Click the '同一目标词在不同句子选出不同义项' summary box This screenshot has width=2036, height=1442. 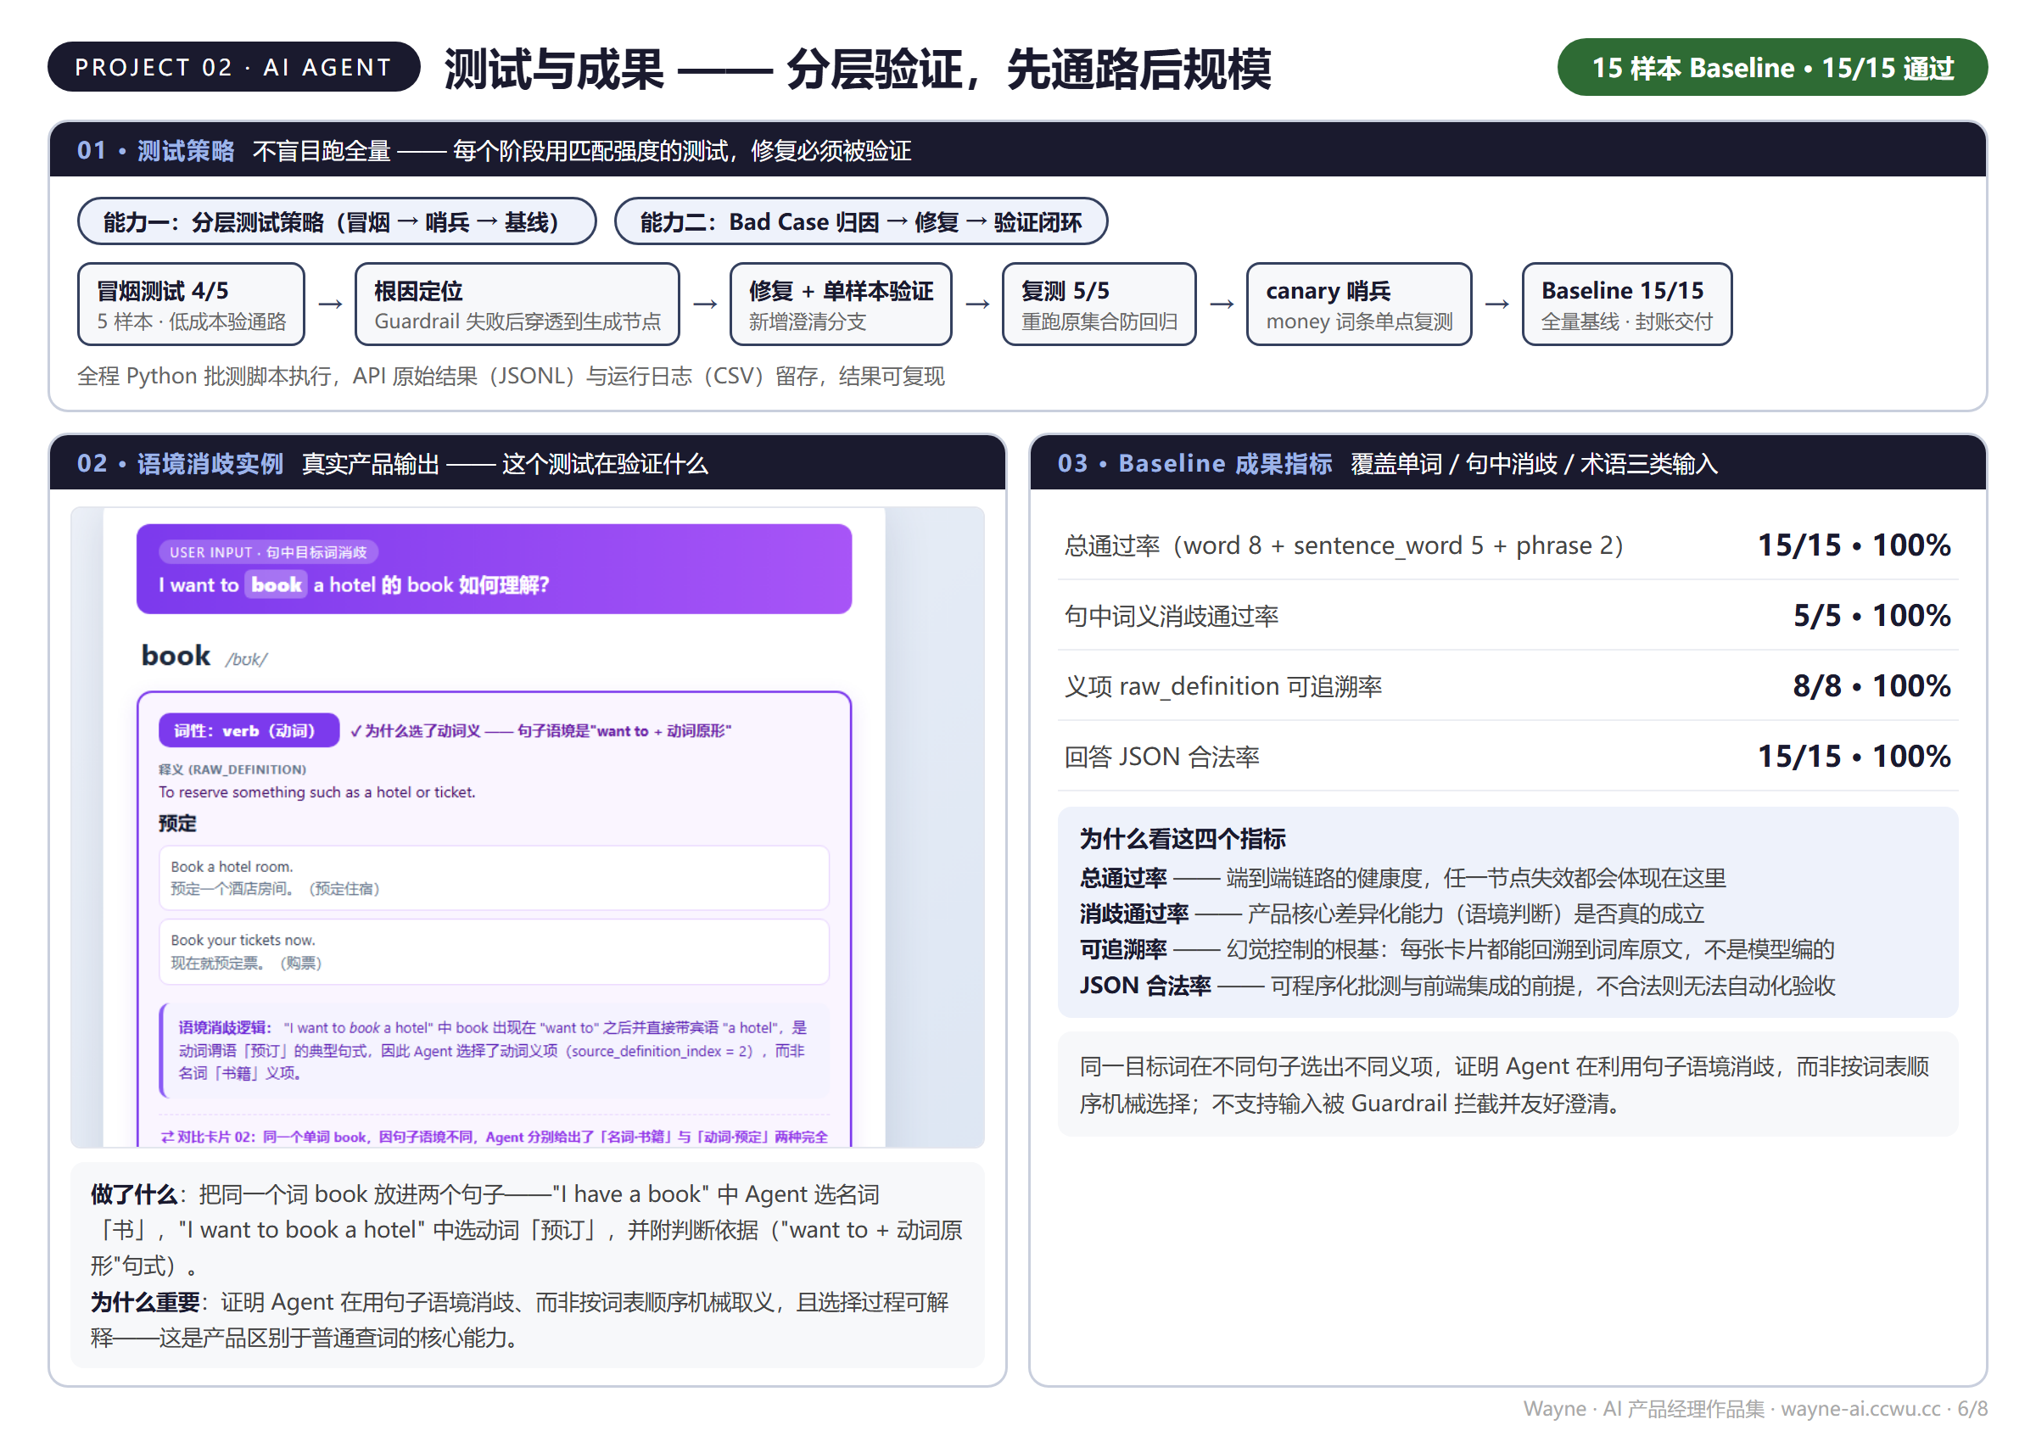pos(1507,1085)
